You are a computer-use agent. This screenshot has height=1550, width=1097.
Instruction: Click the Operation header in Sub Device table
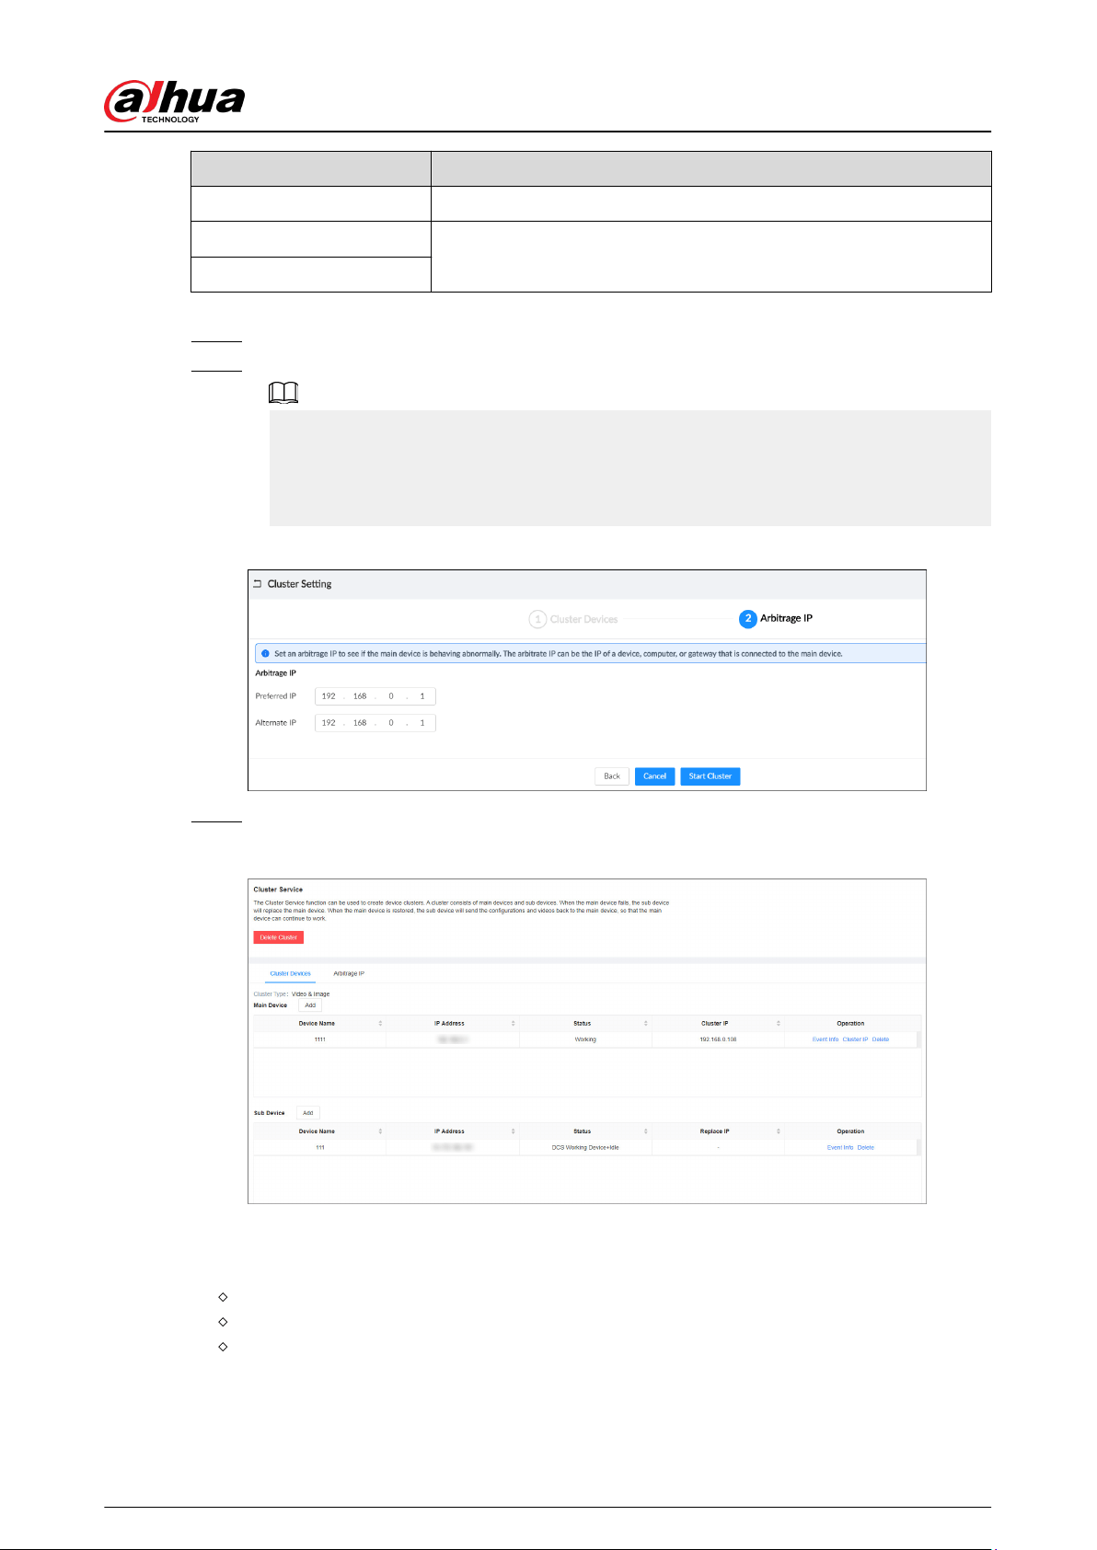click(x=850, y=1131)
